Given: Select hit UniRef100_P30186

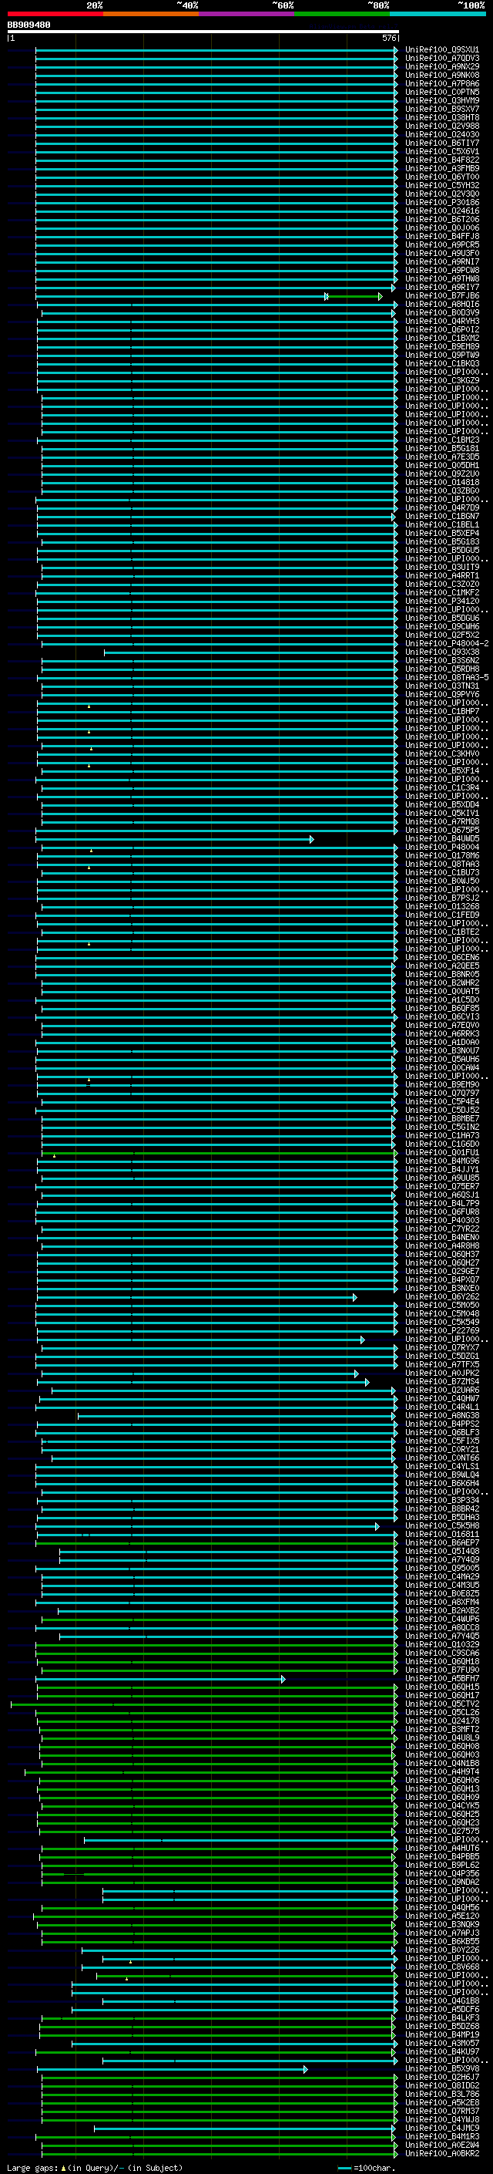Looking at the screenshot, I should pyautogui.click(x=441, y=203).
